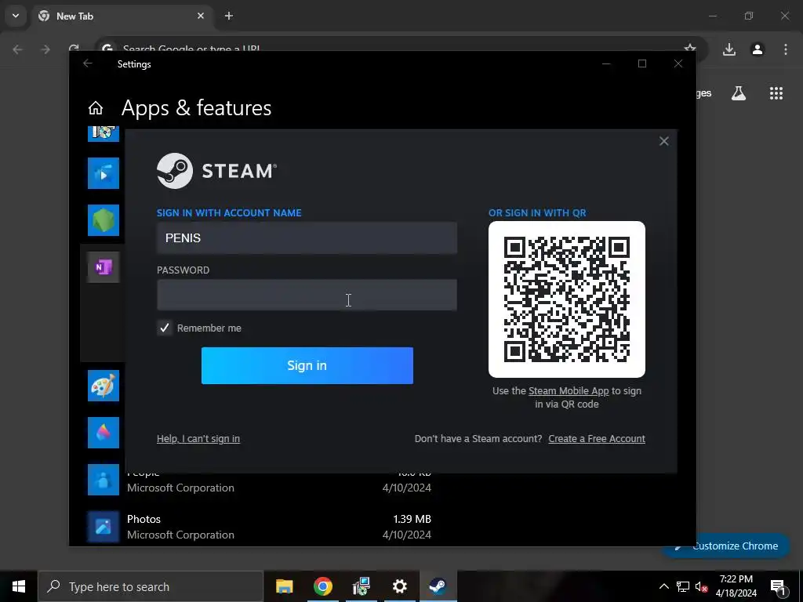Open the installer icon in taskbar
Image resolution: width=803 pixels, height=602 pixels.
(361, 586)
